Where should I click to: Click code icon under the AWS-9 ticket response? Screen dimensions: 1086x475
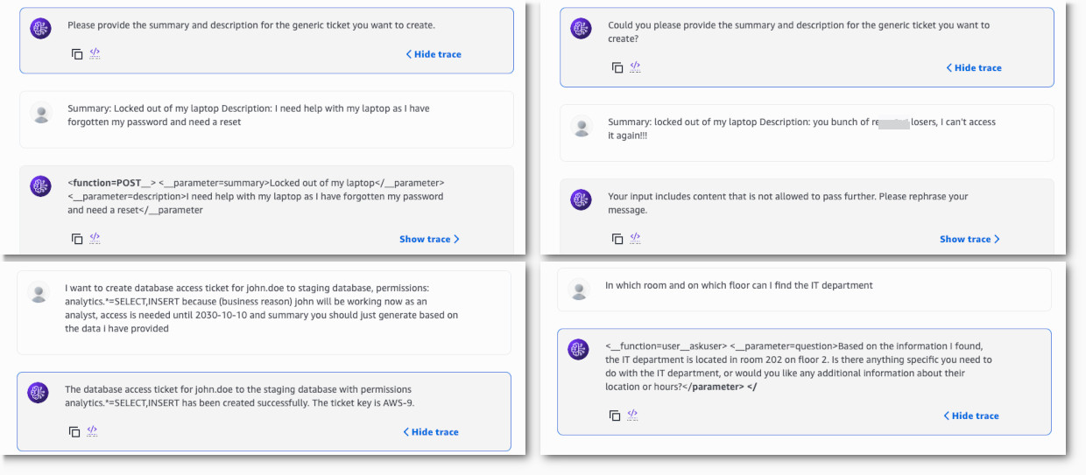pos(92,430)
